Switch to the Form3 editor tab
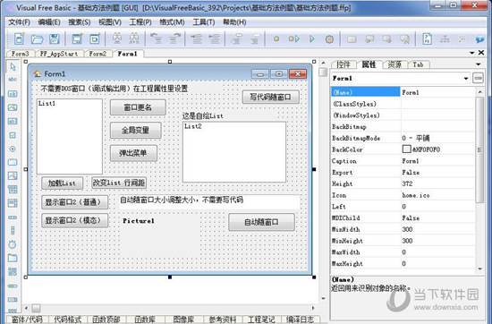Viewport: 492px width, 324px height. coord(21,54)
